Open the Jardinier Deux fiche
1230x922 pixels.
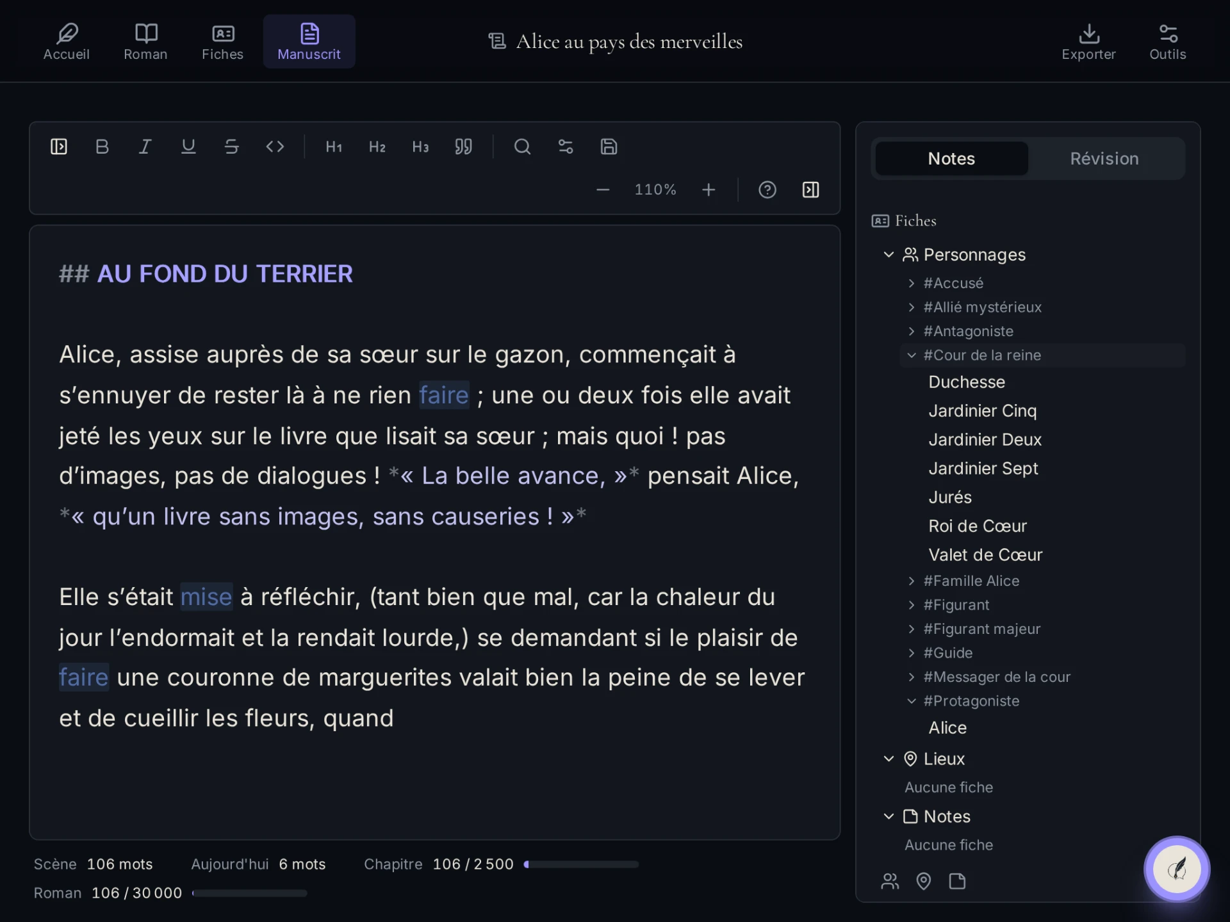[x=985, y=440]
